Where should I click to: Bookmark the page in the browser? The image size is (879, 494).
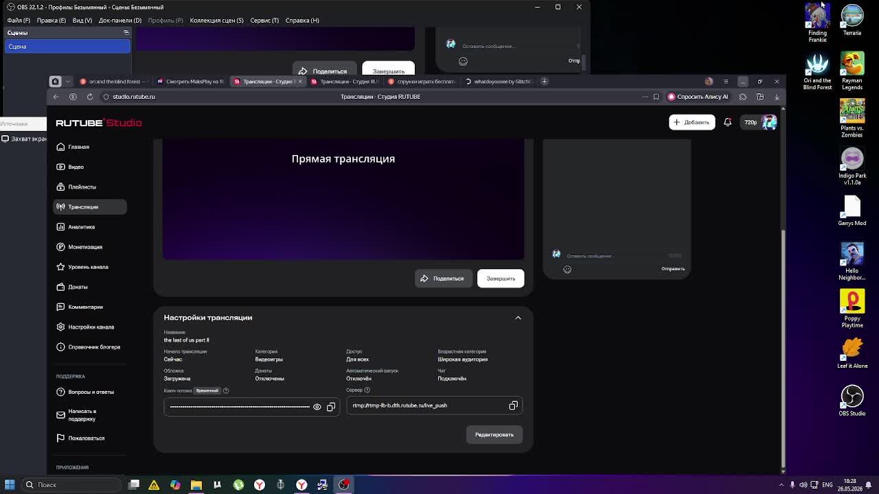click(x=656, y=97)
